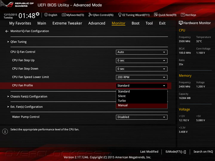Click the Ratio value 35x

(x=181, y=64)
